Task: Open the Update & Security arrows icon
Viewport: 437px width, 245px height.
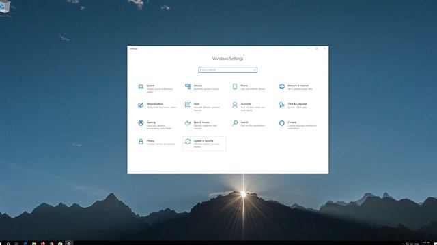Action: 188,142
